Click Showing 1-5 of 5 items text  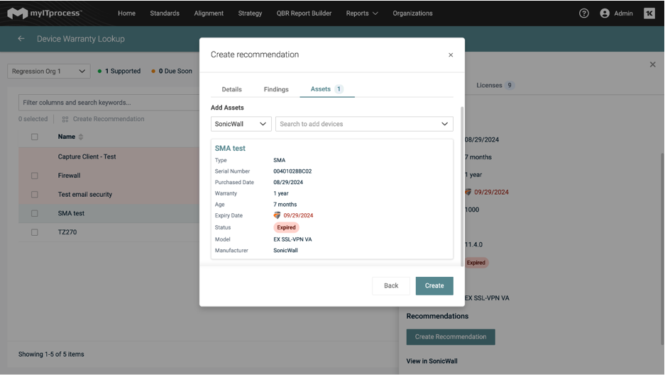pyautogui.click(x=51, y=355)
